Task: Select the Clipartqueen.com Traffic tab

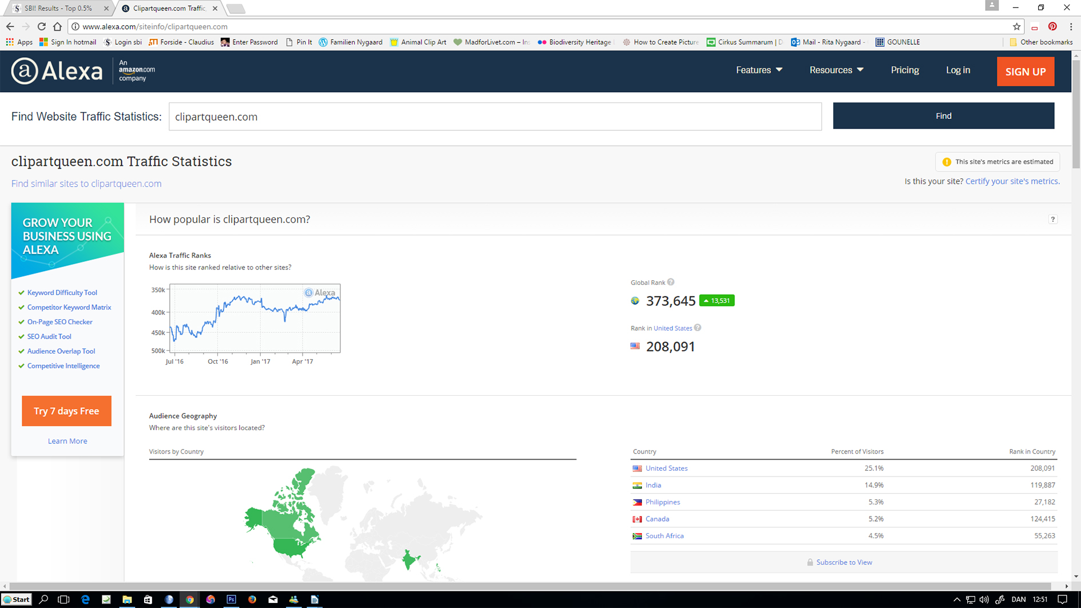Action: (x=168, y=8)
